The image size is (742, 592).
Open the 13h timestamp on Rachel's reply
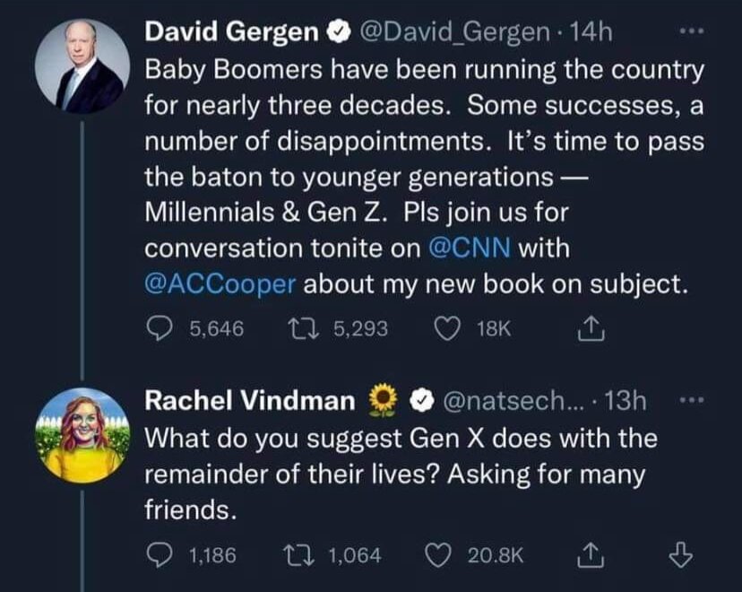pyautogui.click(x=626, y=402)
